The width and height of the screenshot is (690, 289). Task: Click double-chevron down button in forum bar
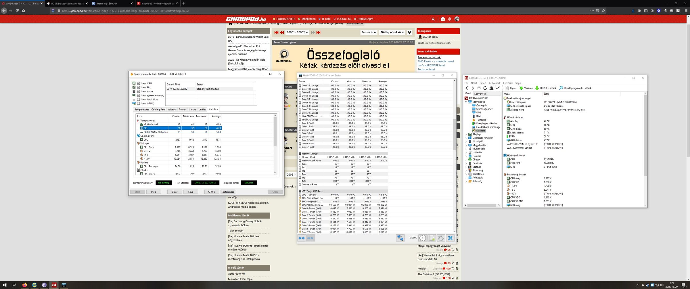[410, 32]
